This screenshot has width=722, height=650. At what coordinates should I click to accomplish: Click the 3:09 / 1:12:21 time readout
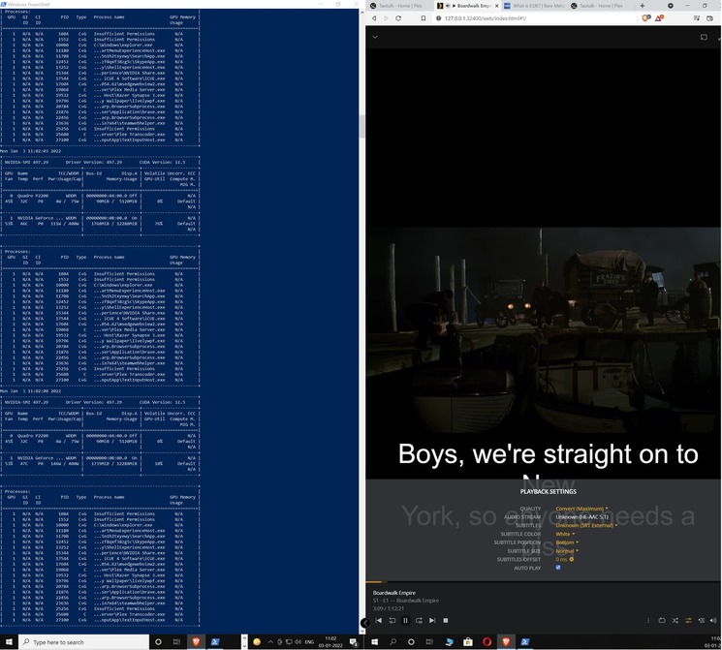point(389,608)
